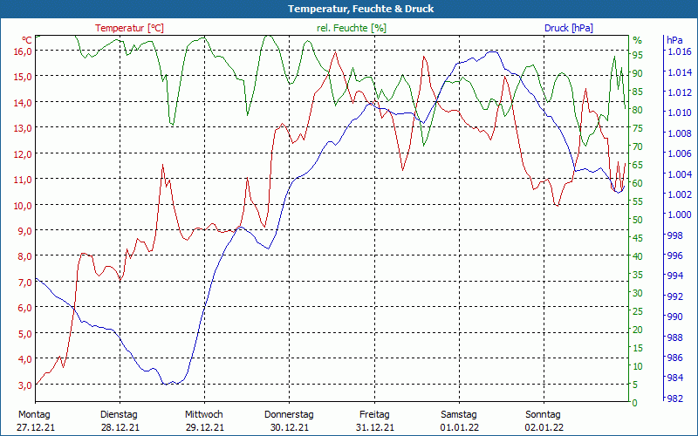This screenshot has height=436, width=698.
Task: Click the 'Montag' day label
Action: [x=34, y=414]
